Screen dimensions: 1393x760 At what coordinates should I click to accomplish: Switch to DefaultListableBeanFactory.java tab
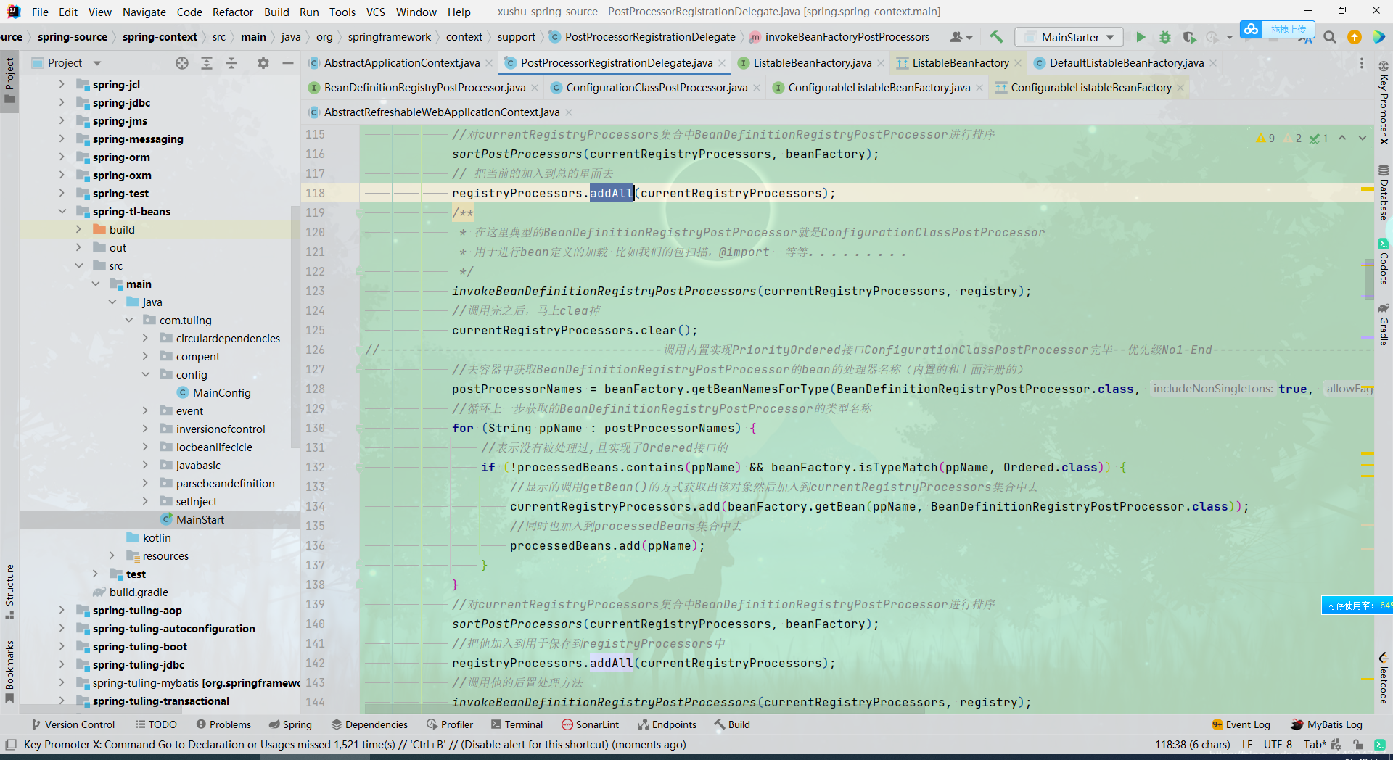(x=1126, y=63)
